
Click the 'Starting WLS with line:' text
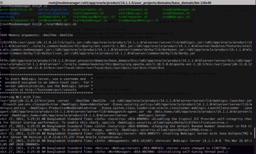(21, 97)
